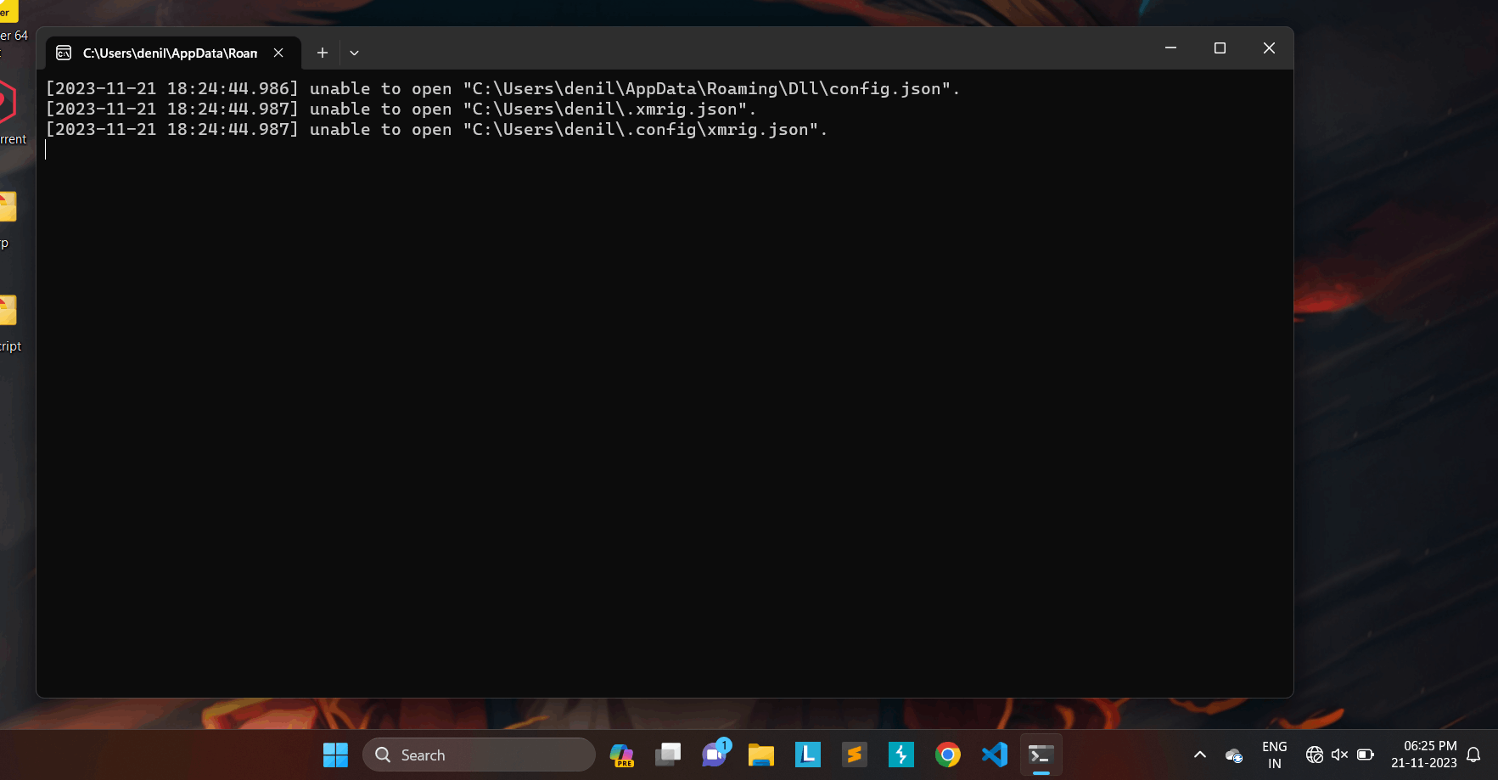Open network settings globe icon

(x=1315, y=755)
